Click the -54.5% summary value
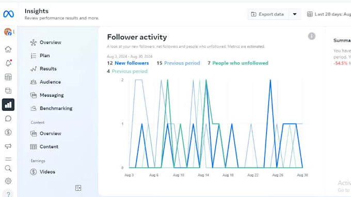 341,63
